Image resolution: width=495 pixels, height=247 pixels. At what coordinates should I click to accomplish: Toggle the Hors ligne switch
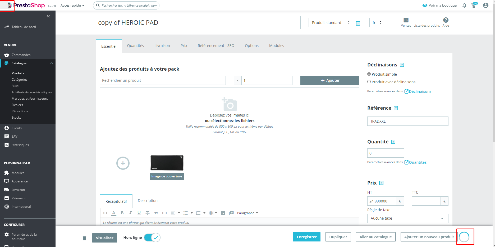152,238
